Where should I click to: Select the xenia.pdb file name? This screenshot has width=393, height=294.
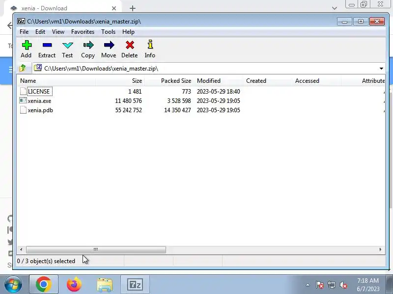[40, 110]
